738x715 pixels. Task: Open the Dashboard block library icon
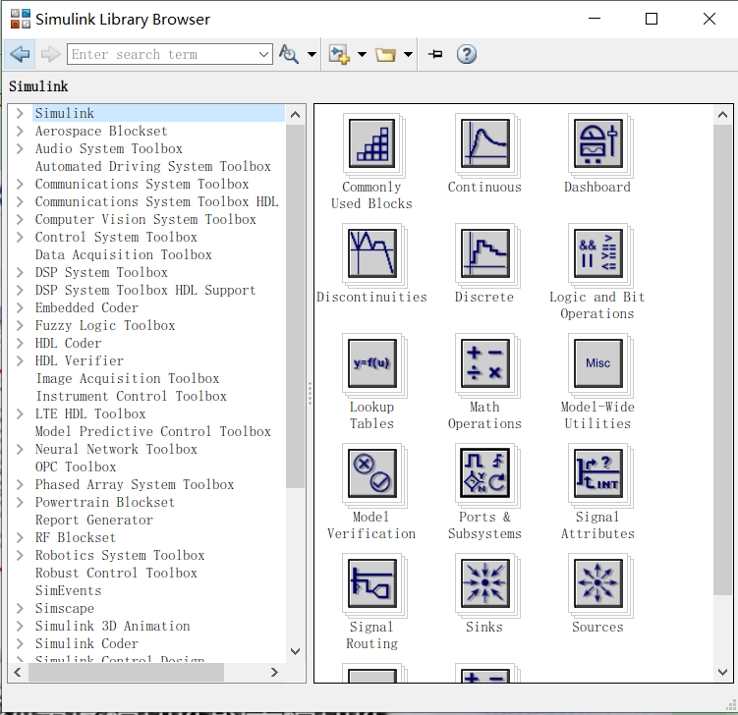(597, 143)
